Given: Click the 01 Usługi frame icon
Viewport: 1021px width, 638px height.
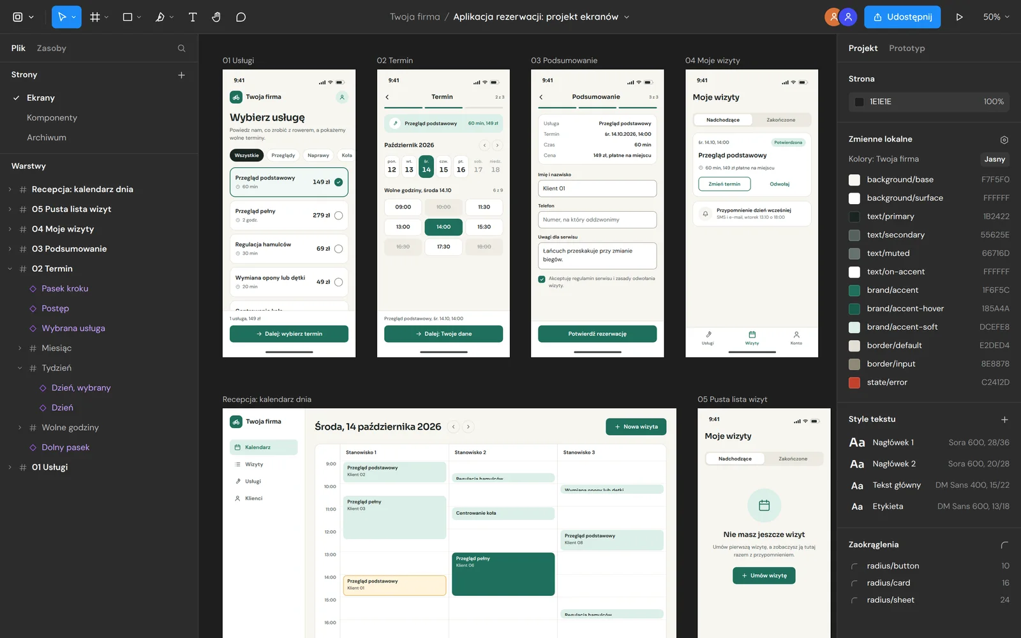Looking at the screenshot, I should tap(23, 468).
